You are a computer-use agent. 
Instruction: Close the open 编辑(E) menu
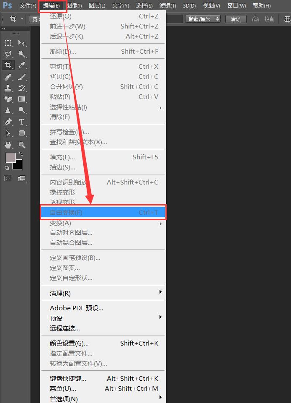coord(52,5)
